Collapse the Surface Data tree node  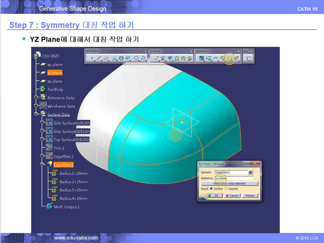point(36,115)
